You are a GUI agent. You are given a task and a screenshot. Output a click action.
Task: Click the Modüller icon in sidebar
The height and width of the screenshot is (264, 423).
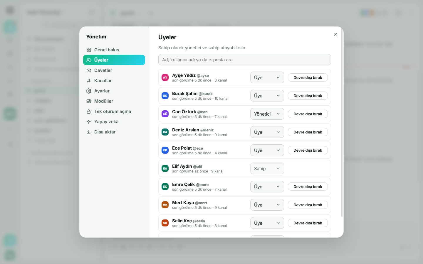(x=89, y=101)
